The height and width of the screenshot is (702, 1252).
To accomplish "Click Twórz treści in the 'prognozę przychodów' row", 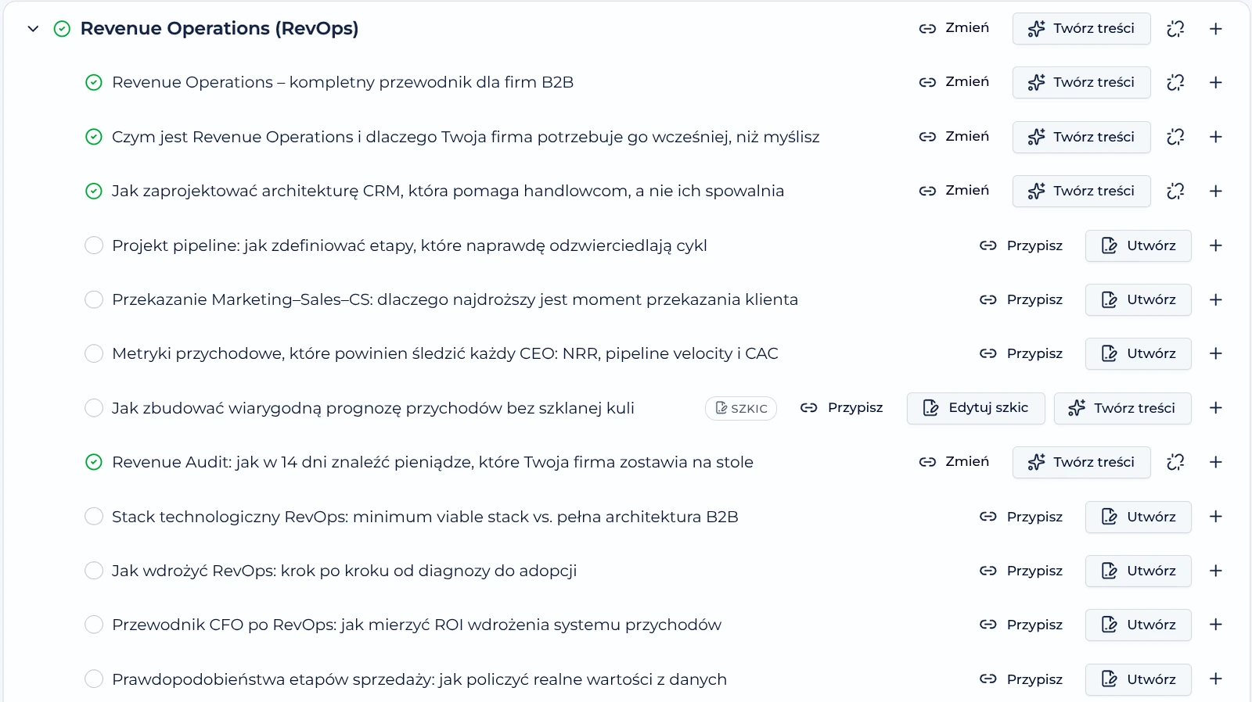I will pyautogui.click(x=1123, y=408).
